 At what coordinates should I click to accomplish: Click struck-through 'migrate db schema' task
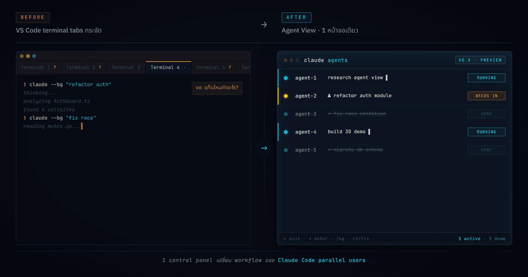(x=356, y=150)
